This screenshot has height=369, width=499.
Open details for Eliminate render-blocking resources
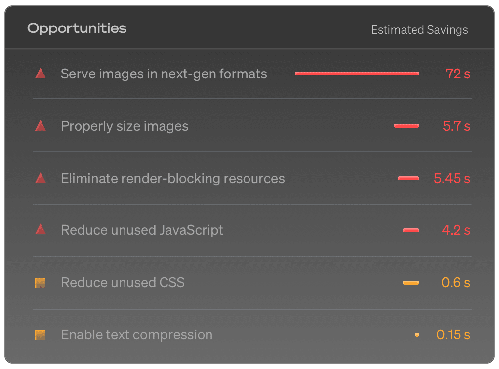coord(172,178)
